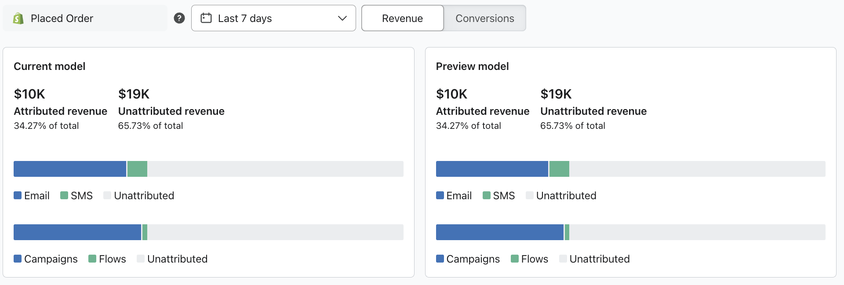Expand the date range chevron arrow

[x=342, y=18]
